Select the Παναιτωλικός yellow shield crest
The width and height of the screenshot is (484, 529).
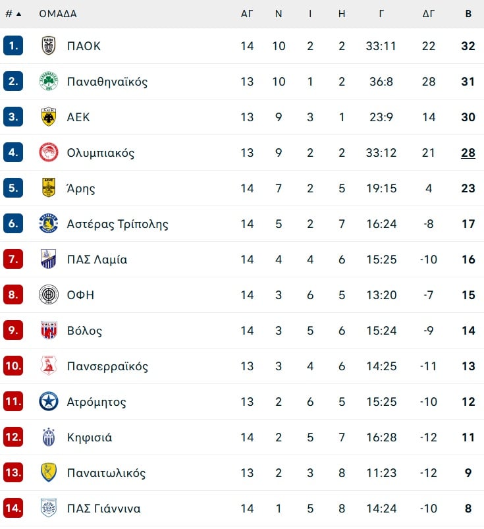click(49, 472)
